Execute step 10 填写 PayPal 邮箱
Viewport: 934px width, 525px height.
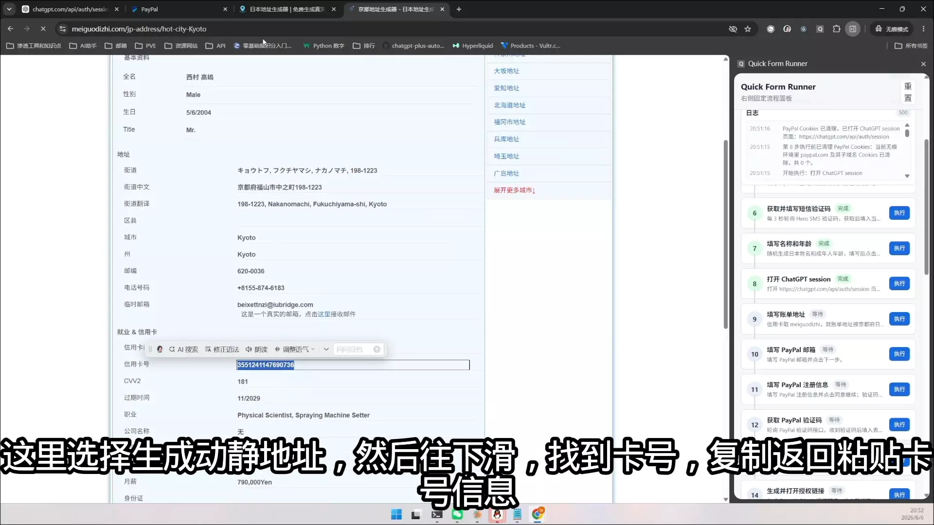point(899,354)
